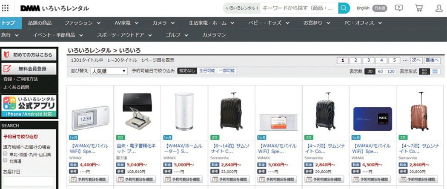447x189 pixels.
Task: Select 全日可能 availability filter
Action: click(207, 71)
